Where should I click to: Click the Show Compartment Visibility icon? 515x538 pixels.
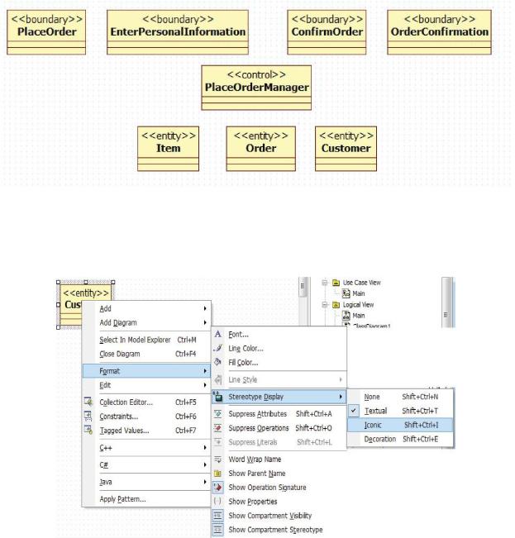click(x=218, y=516)
